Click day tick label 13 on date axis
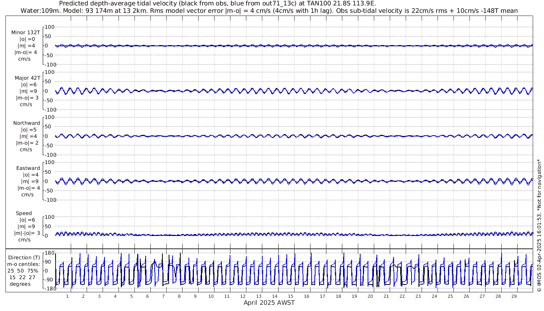544x311 pixels. 259,296
